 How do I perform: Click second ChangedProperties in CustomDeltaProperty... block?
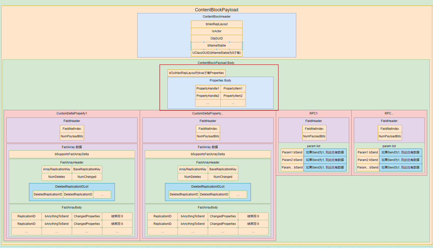[223, 224]
